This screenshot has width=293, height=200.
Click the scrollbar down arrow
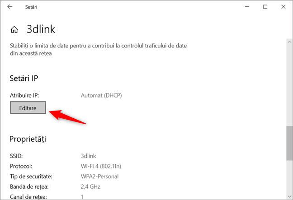pyautogui.click(x=289, y=196)
